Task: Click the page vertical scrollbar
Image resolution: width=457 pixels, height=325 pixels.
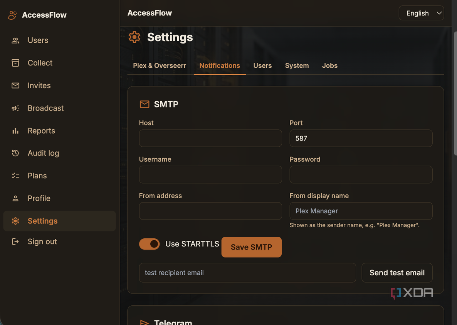Action: tap(455, 94)
